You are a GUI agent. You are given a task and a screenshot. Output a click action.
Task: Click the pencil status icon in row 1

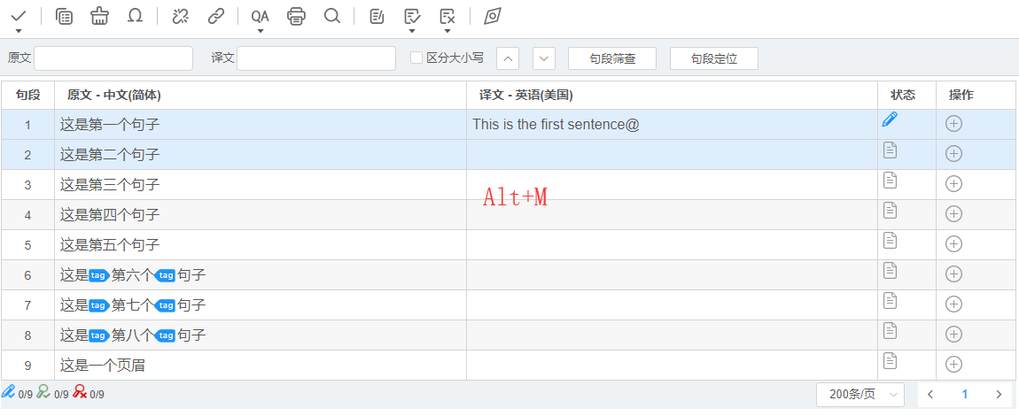[x=890, y=120]
